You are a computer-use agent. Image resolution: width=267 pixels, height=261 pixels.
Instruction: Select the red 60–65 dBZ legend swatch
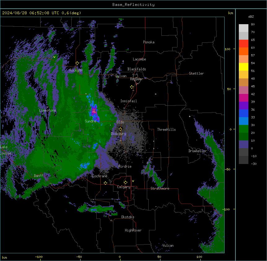point(243,43)
